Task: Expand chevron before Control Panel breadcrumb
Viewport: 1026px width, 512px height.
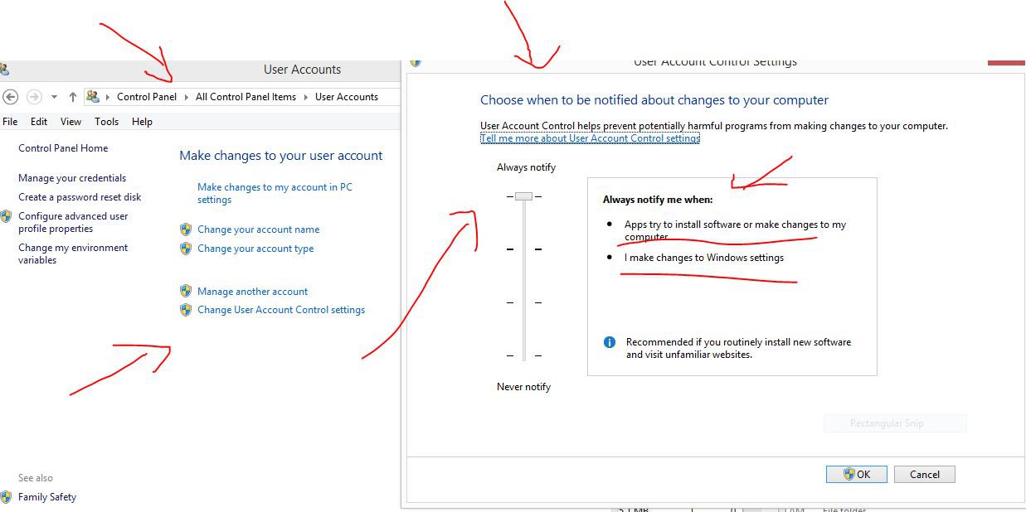Action: click(x=108, y=97)
